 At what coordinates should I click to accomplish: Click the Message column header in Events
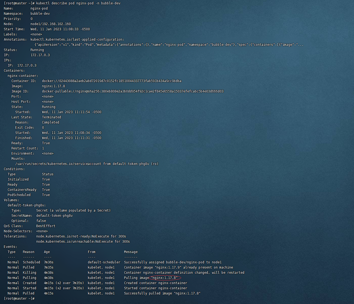(131, 252)
